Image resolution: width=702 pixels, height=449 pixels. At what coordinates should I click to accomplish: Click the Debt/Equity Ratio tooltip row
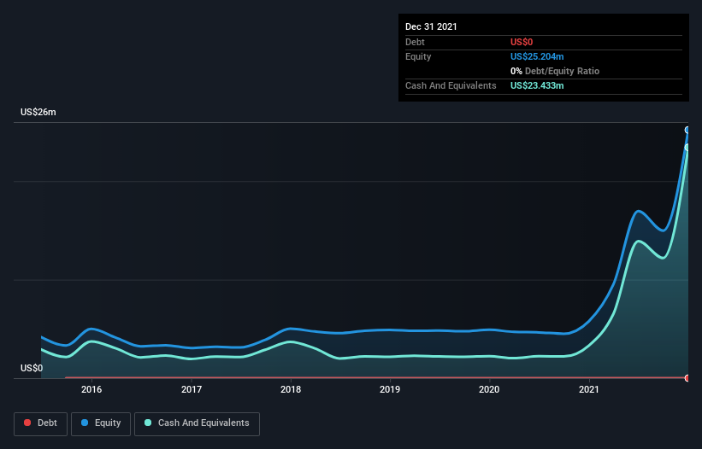[556, 71]
